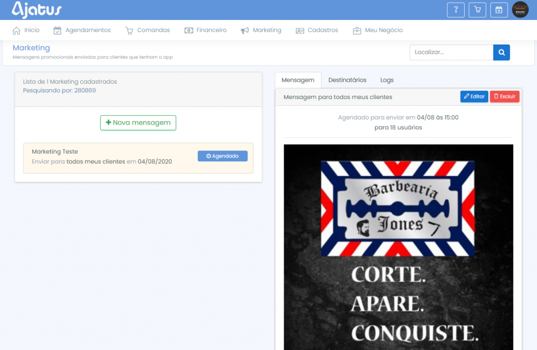Click the Nova mensagem button
Screen dimensions: 537x350
tap(138, 123)
